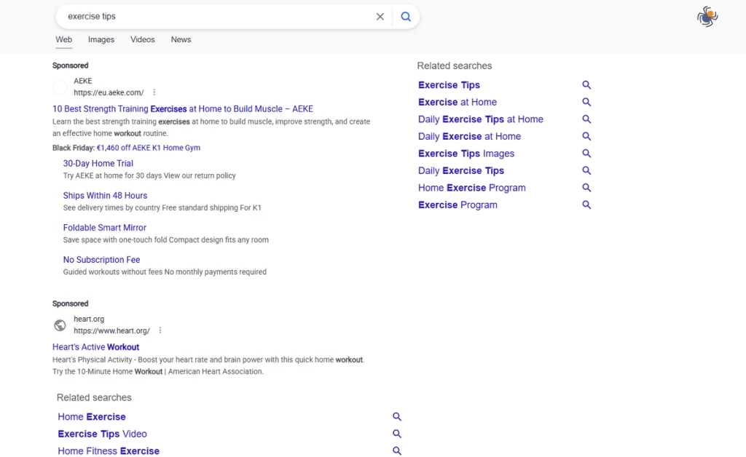Viewport: 746px width, 457px height.
Task: Click magnifier beside Exercise Tips Video
Action: pos(397,434)
